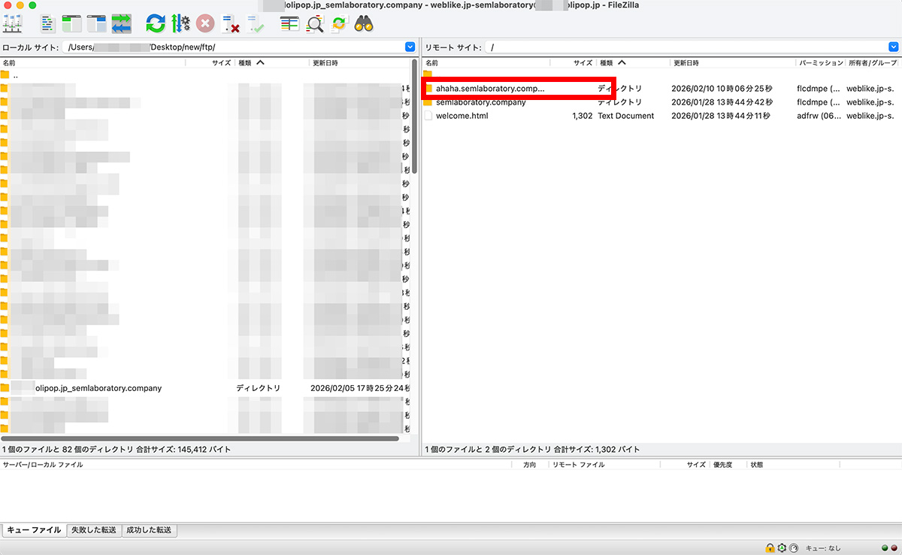
Task: Toggle the local directory tree view
Action: pos(72,23)
